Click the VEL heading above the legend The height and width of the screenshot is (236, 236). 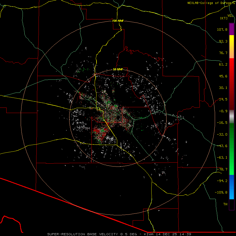230,16
